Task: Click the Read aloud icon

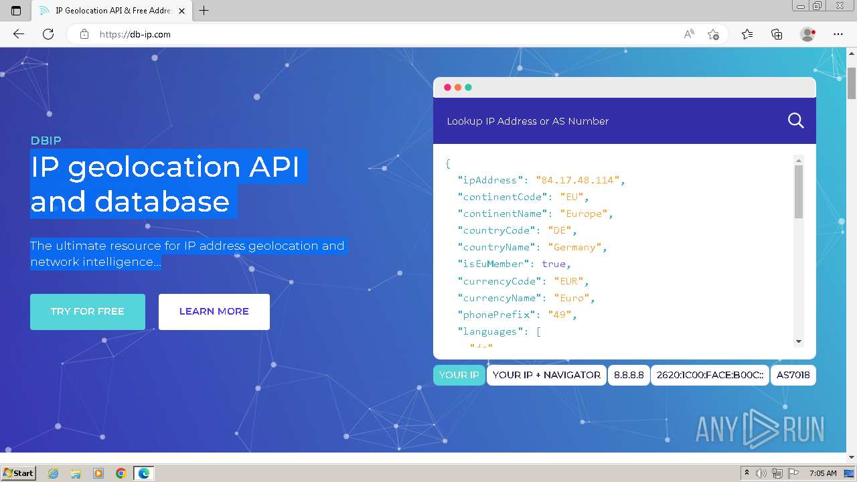Action: click(x=689, y=34)
